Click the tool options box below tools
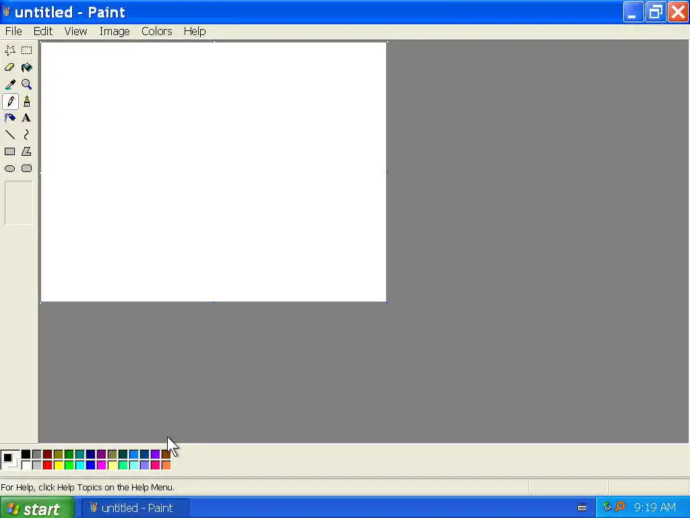This screenshot has height=518, width=690. tap(18, 203)
